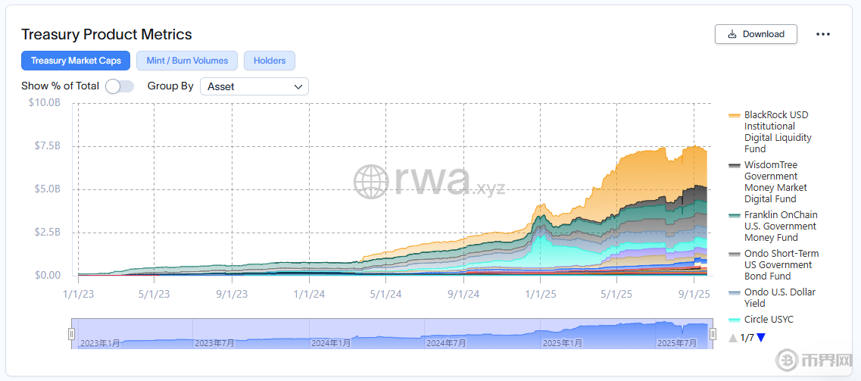Go to previous legend page arrow
The image size is (861, 381).
click(x=732, y=338)
